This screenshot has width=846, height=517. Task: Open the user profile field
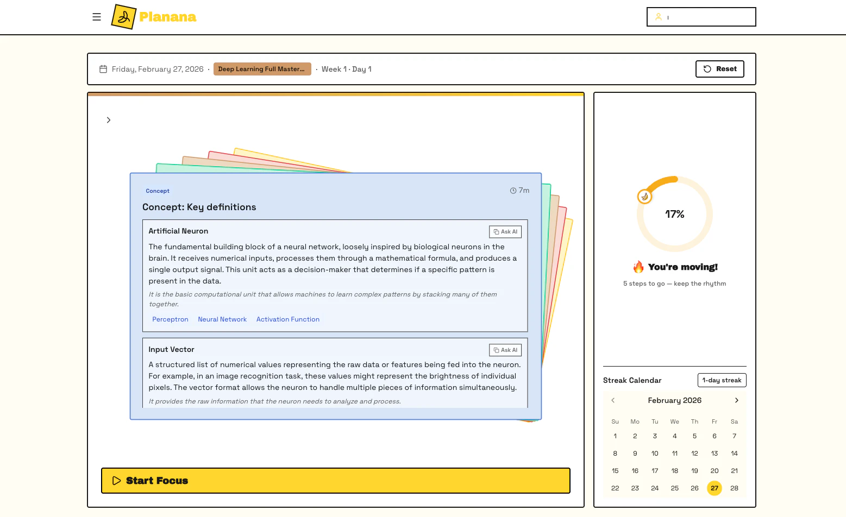click(x=701, y=17)
